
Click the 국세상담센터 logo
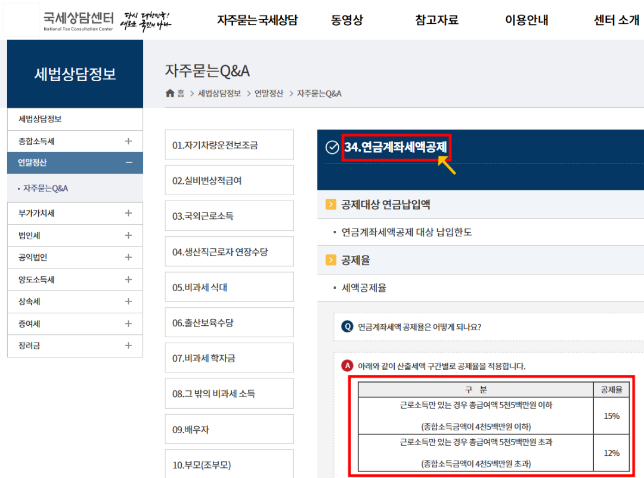(78, 20)
